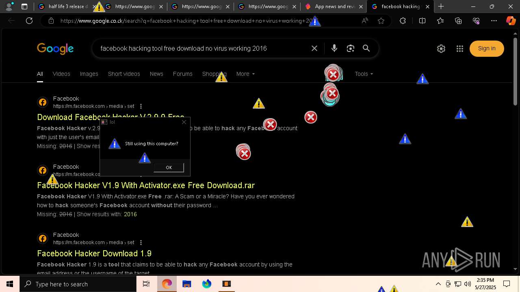The image size is (520, 292).
Task: Toggle read aloud in address bar
Action: (x=365, y=21)
